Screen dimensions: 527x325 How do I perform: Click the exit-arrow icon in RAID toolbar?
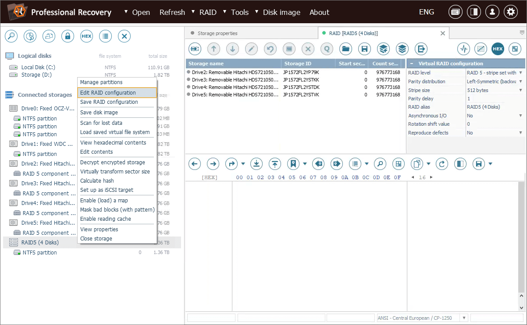point(421,49)
